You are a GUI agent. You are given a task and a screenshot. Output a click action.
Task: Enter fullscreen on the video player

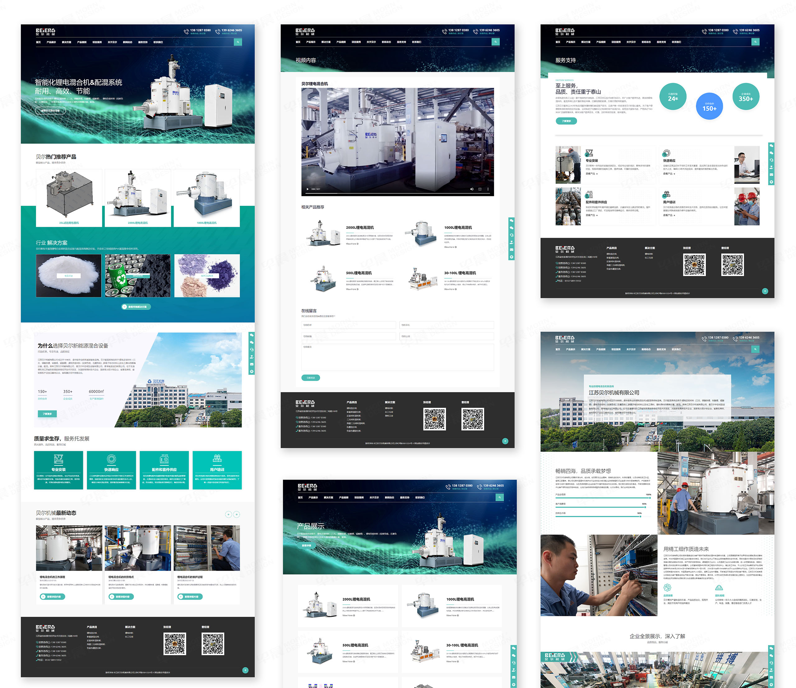480,189
